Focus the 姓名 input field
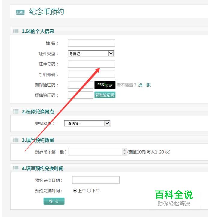This screenshot has width=208, height=217. click(x=91, y=43)
